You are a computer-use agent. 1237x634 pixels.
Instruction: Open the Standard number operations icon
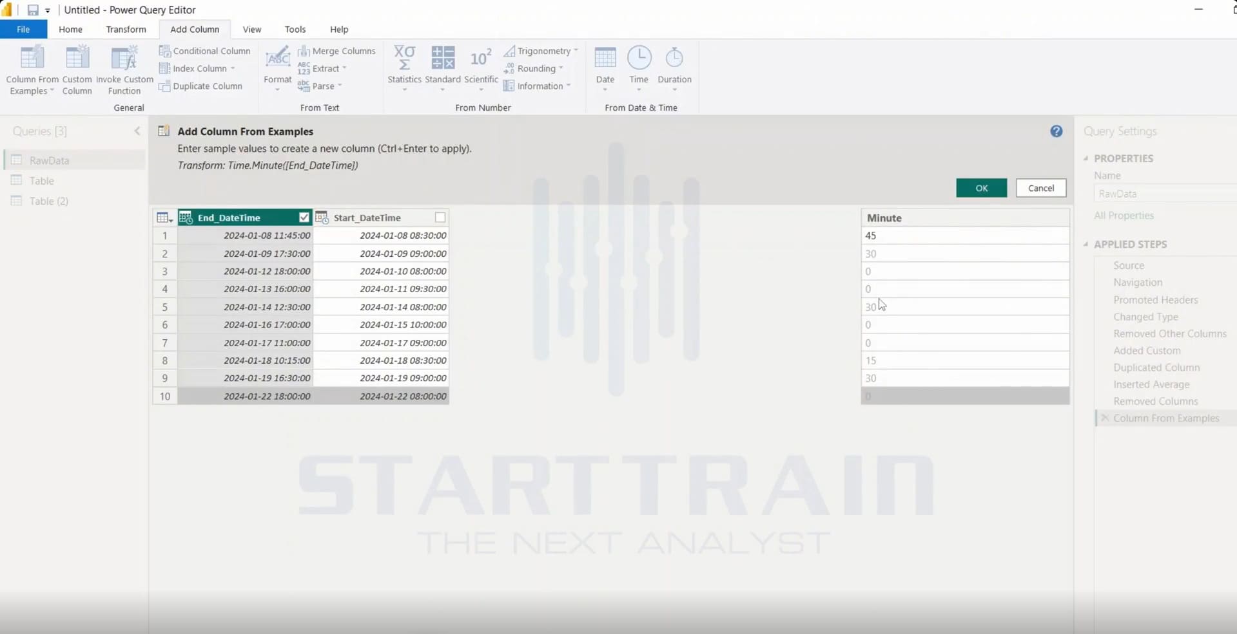pyautogui.click(x=443, y=58)
